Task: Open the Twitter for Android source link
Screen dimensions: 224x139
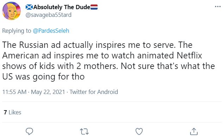Action: click(x=94, y=92)
